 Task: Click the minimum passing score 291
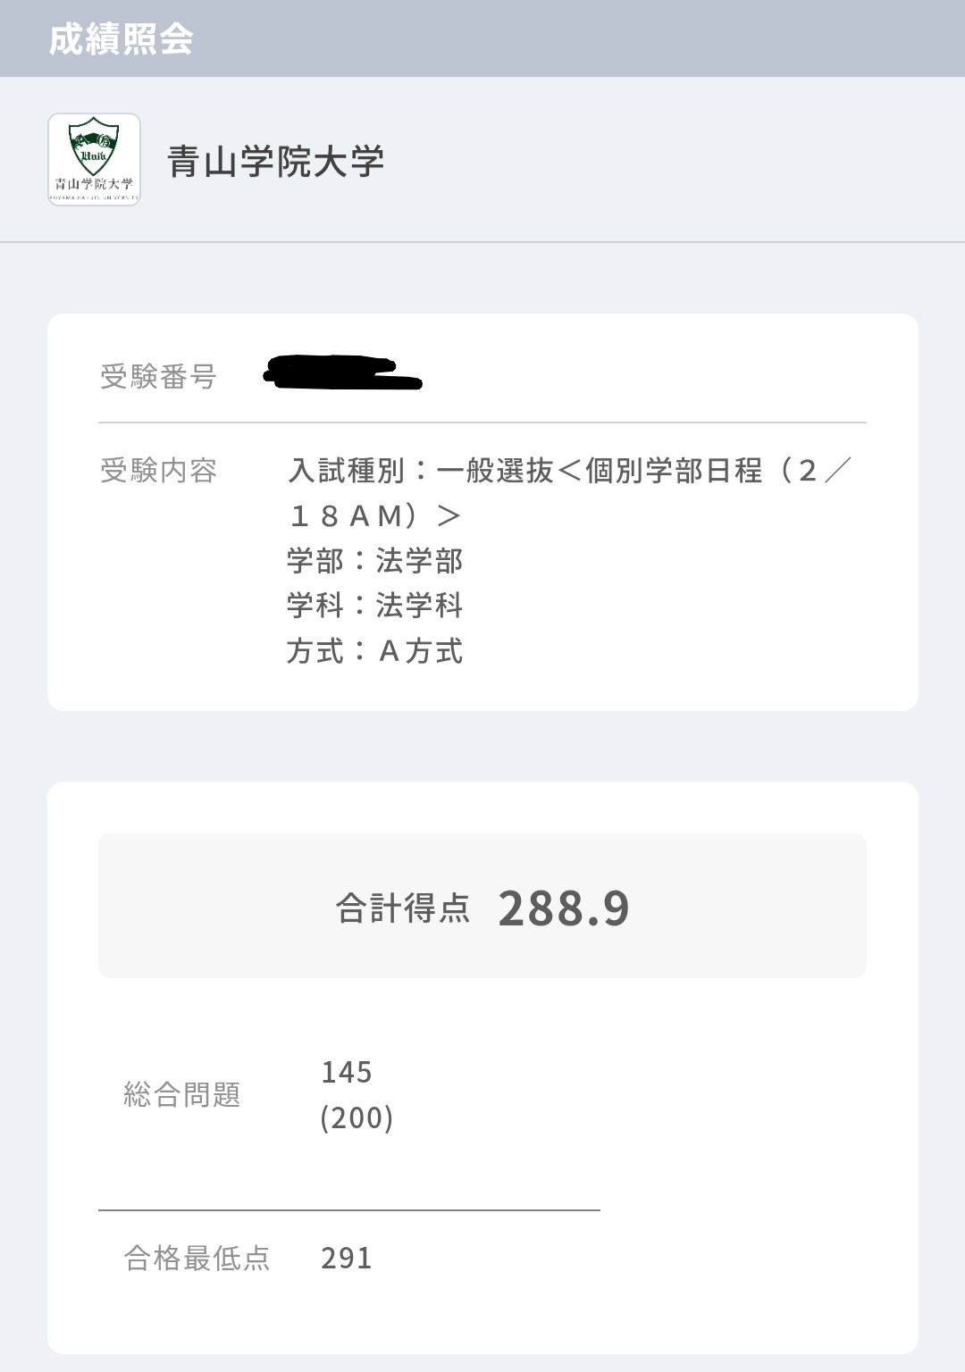coord(347,1258)
